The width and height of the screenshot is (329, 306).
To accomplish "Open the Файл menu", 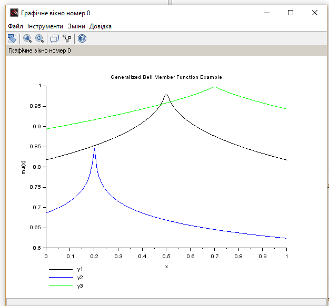I will pos(15,26).
